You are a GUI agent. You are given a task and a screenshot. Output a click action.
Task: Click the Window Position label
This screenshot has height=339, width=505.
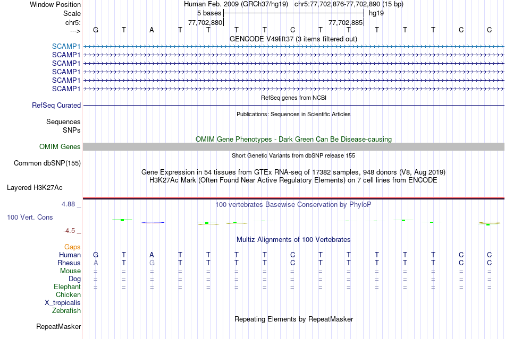click(55, 4)
